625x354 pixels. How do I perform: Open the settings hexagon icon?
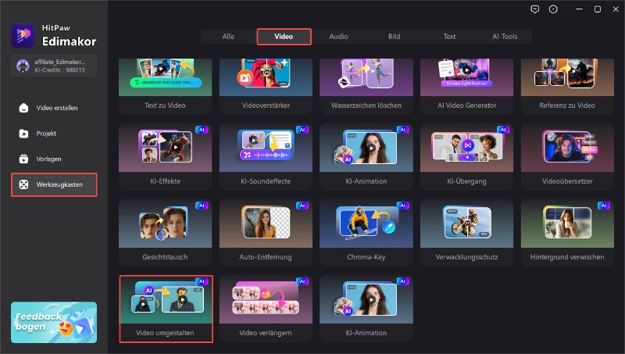coord(554,9)
